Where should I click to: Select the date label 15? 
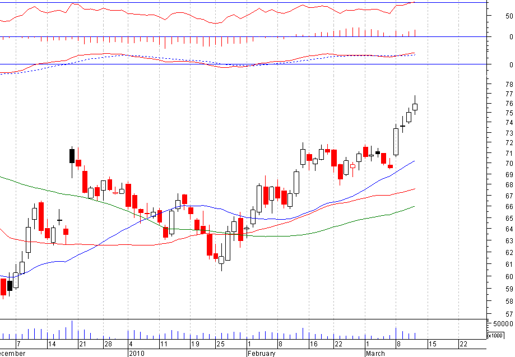tap(433, 344)
